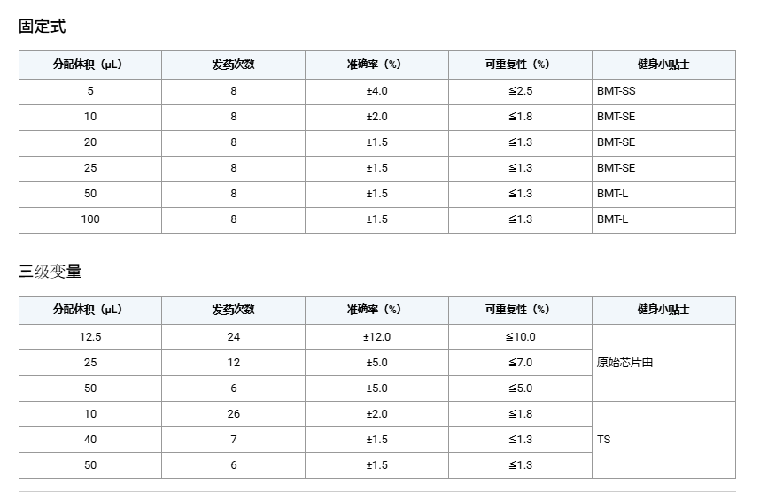The image size is (783, 499).
Task: Click the 20 volume cell in fixed table
Action: point(90,142)
